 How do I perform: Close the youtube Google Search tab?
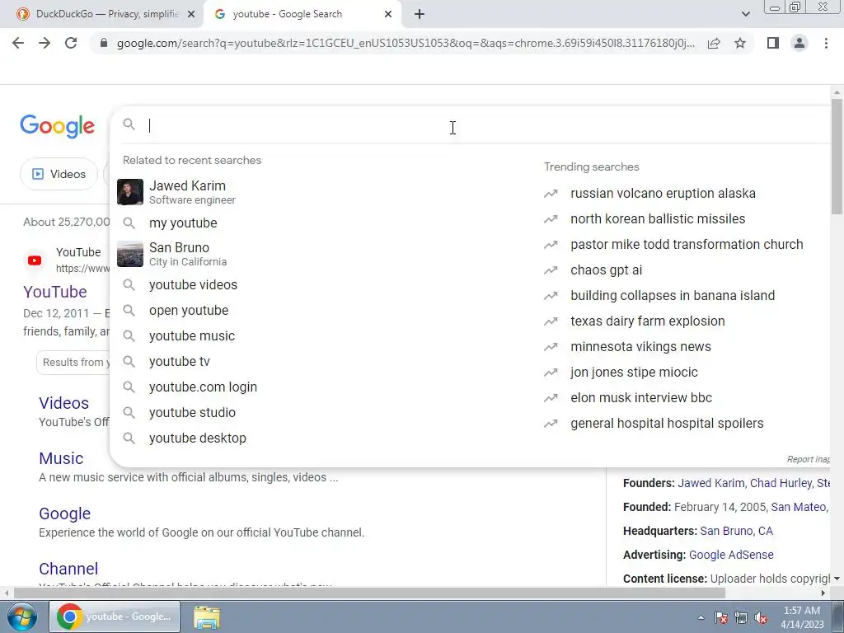coord(388,14)
